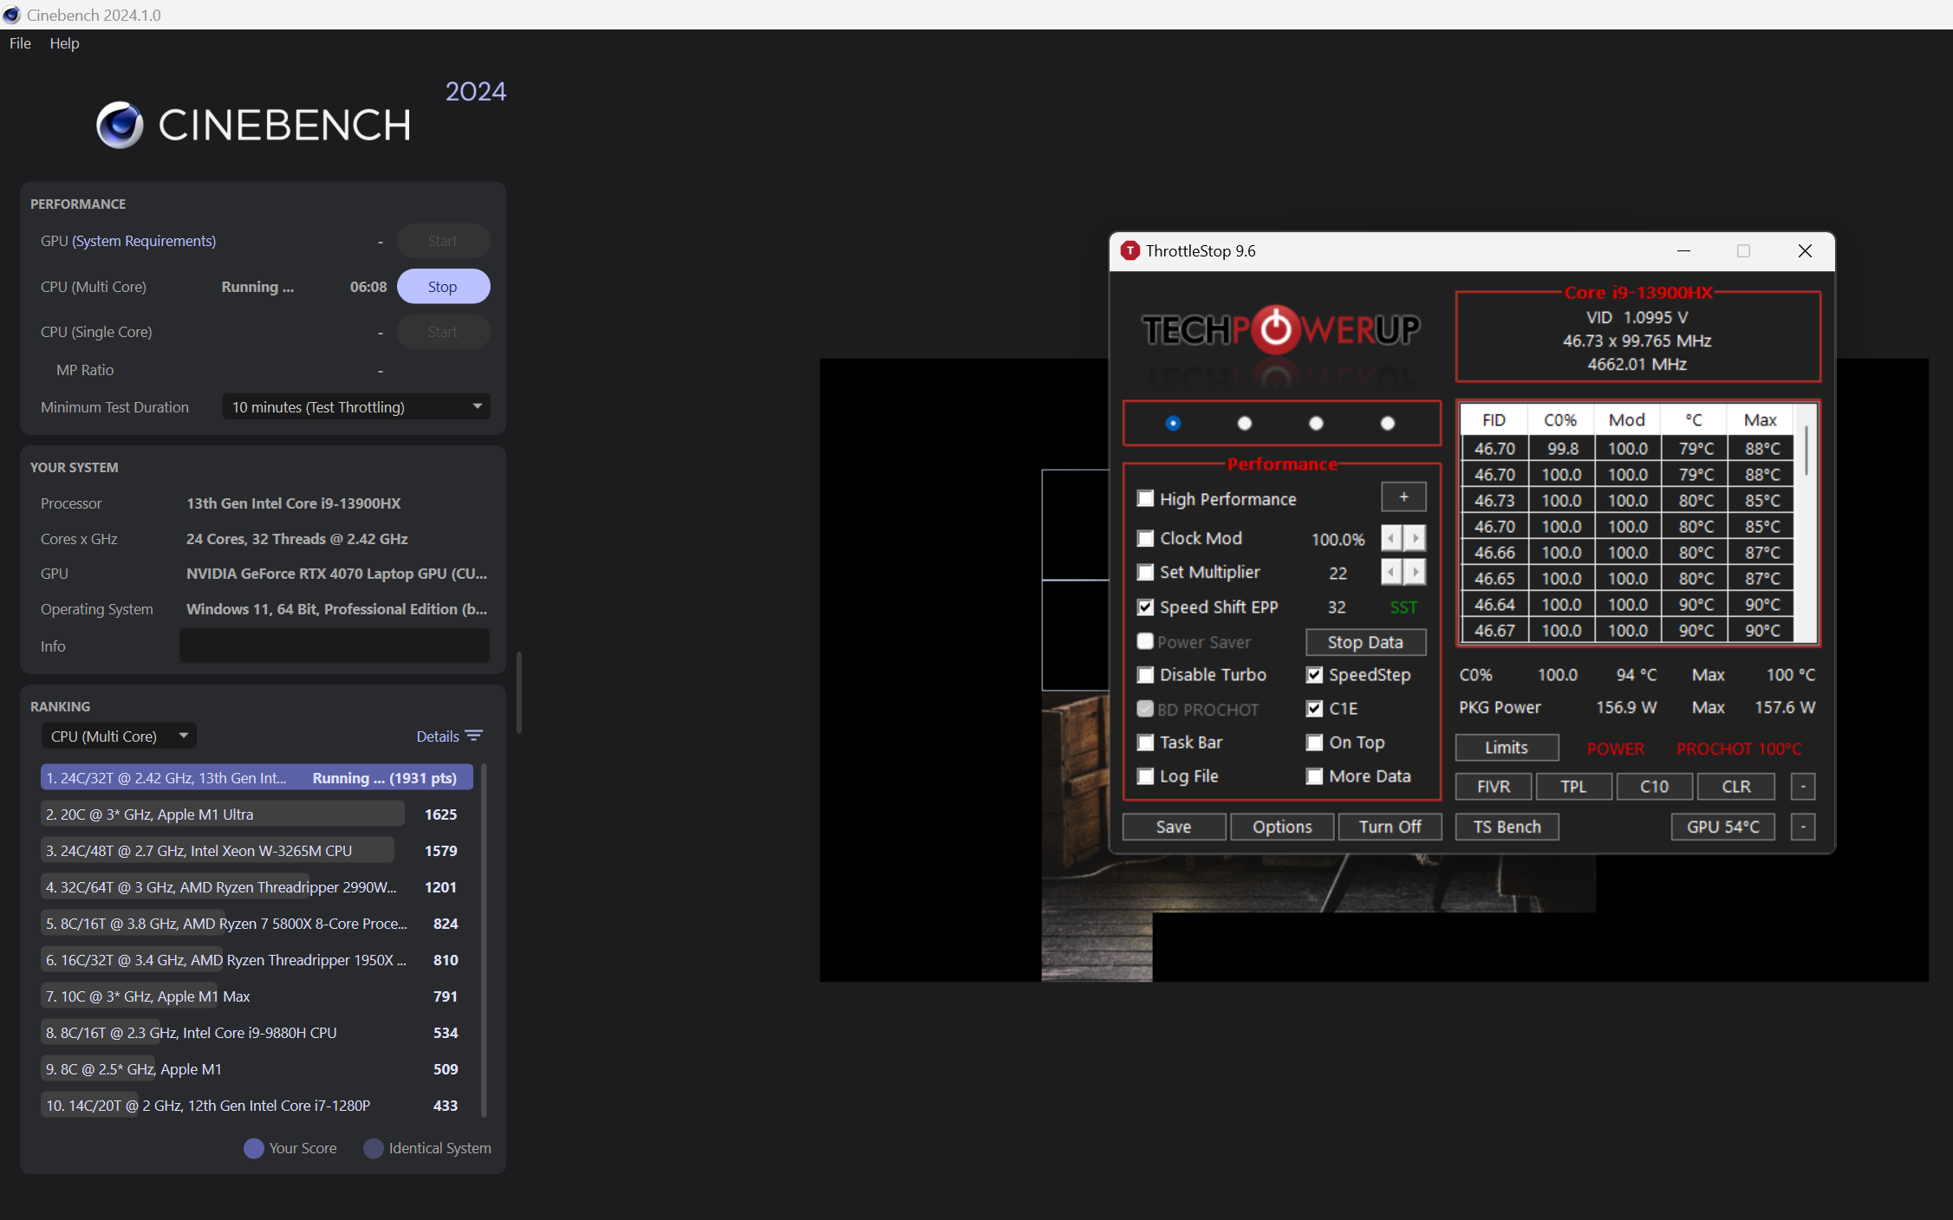Image resolution: width=1953 pixels, height=1220 pixels.
Task: Enable the Set Multiplier checkbox
Action: click(x=1145, y=572)
